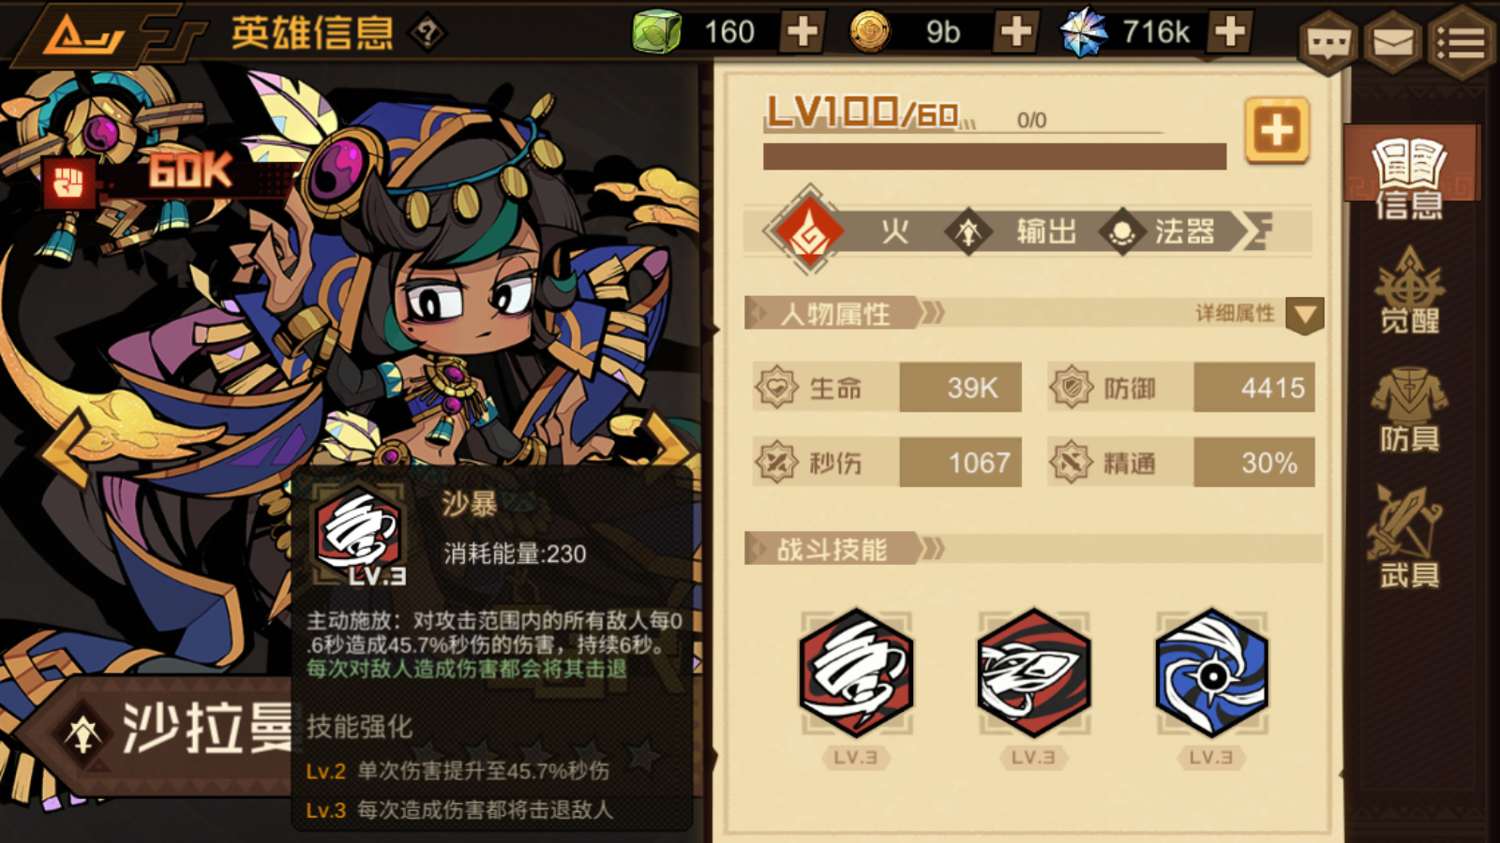Click the help question mark beside 英雄信息
1500x843 pixels.
point(427,34)
